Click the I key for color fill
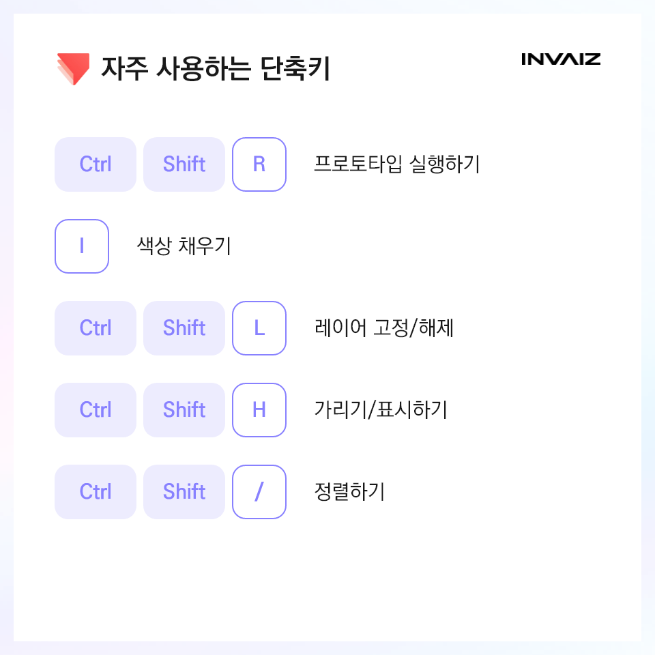This screenshot has height=655, width=655. 82,246
